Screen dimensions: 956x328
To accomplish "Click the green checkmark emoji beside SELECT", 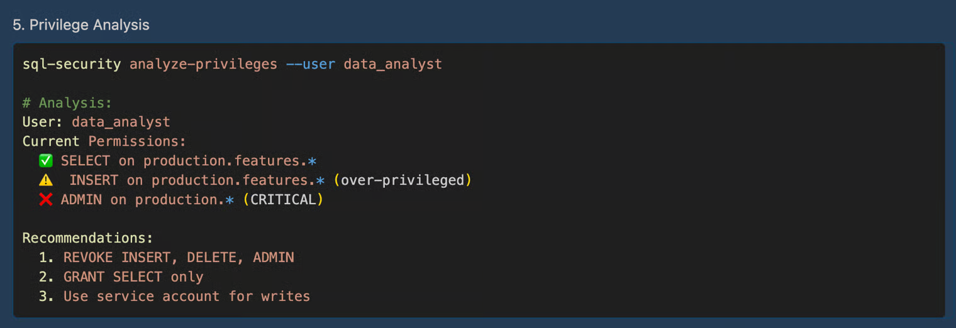I will pyautogui.click(x=45, y=161).
